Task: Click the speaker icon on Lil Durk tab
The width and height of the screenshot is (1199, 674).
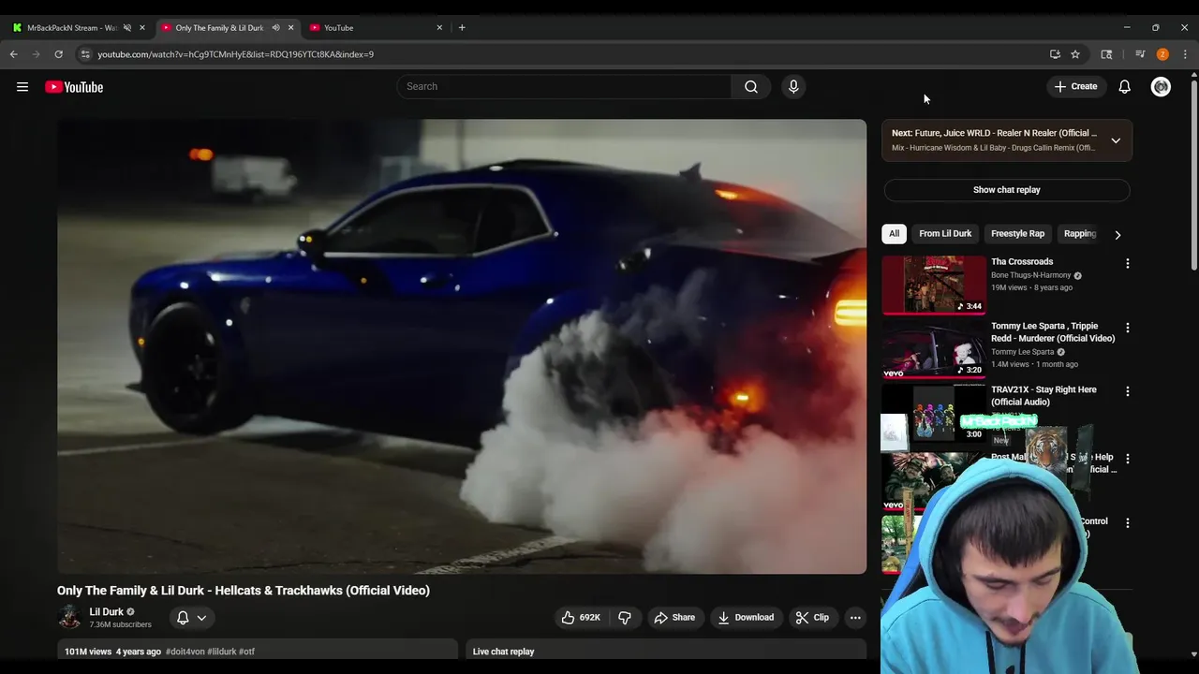Action: [x=275, y=27]
